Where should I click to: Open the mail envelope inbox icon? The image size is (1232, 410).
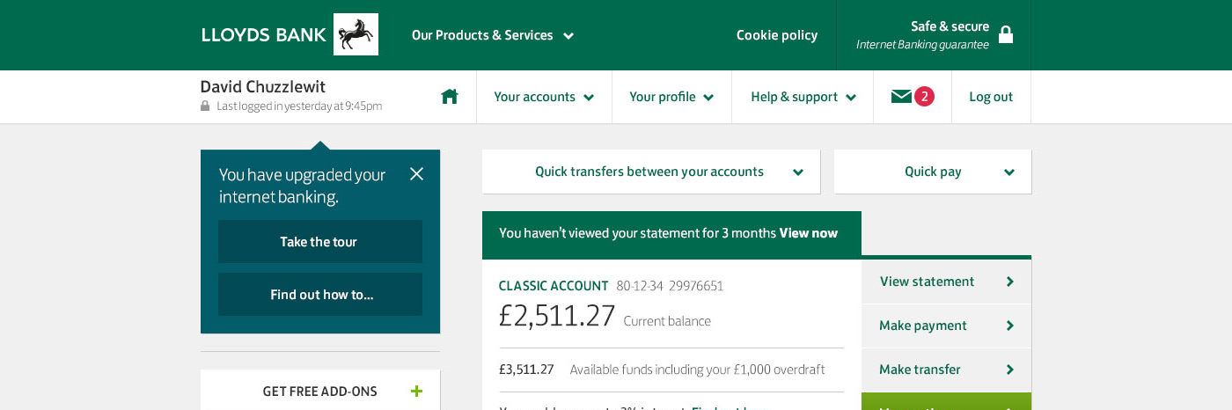(901, 97)
